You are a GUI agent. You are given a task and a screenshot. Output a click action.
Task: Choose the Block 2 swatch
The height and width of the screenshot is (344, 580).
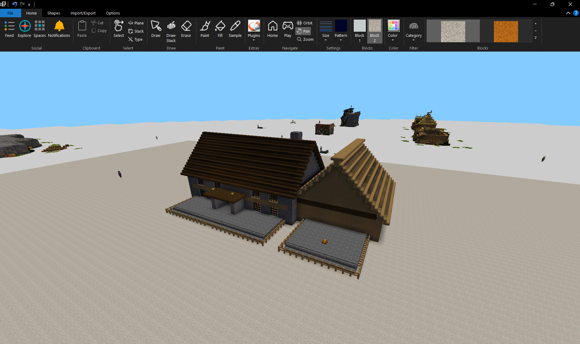pyautogui.click(x=375, y=31)
